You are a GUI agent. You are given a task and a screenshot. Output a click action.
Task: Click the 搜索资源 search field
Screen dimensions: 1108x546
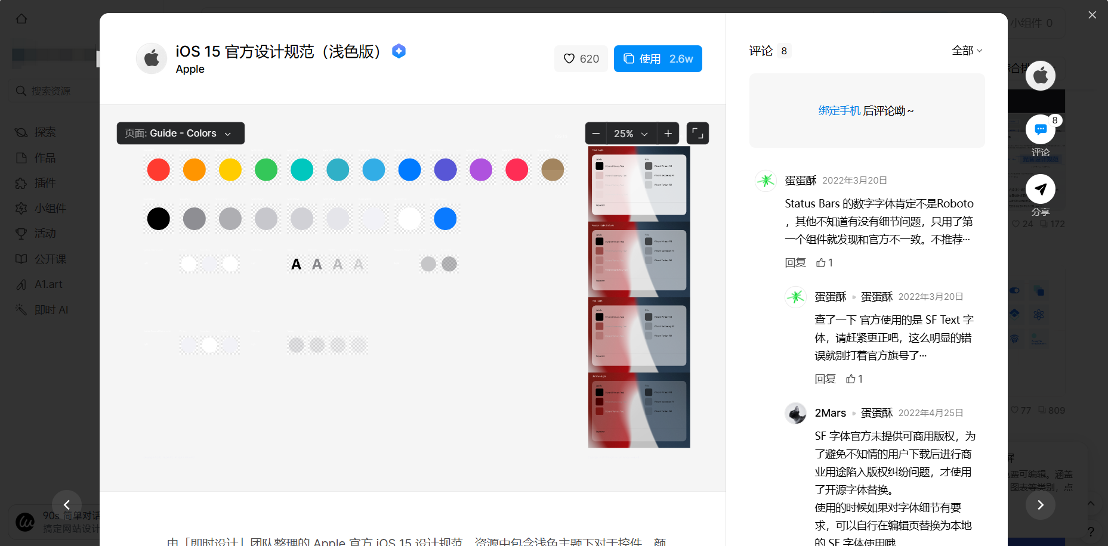point(54,91)
